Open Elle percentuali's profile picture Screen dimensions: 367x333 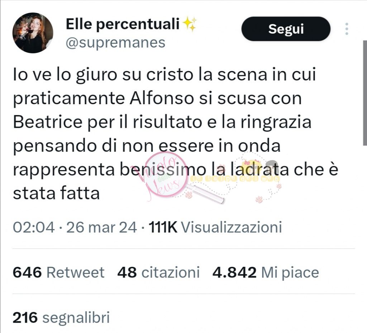point(33,33)
